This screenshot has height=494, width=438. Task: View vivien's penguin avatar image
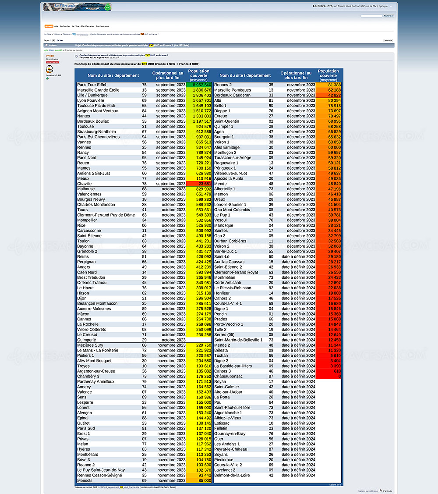[49, 69]
